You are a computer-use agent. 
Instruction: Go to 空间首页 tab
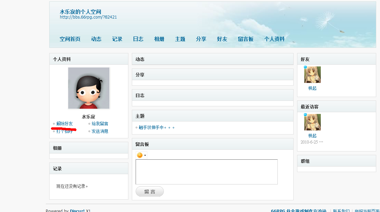(70, 39)
